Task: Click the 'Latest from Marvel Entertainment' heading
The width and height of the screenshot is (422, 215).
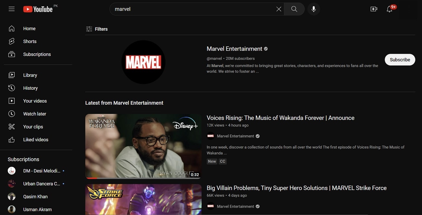Action: [124, 103]
